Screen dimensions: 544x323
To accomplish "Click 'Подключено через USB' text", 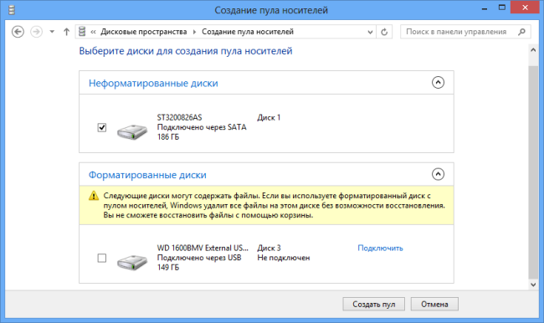I will [x=199, y=258].
